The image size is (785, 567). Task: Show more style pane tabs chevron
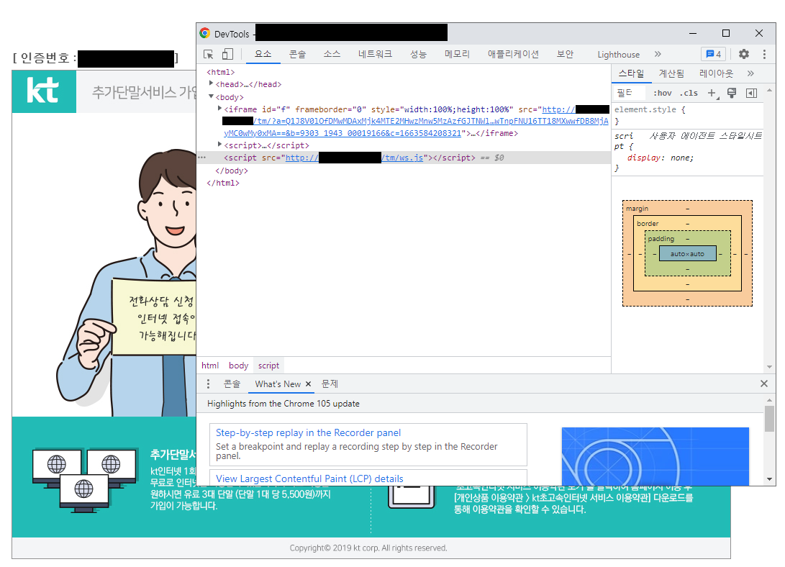point(750,73)
